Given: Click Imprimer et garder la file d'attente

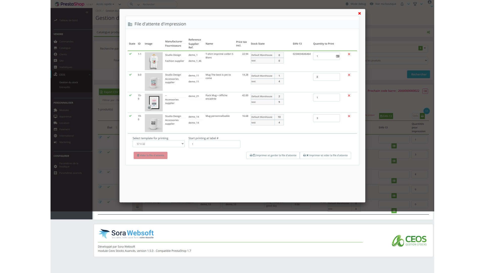Looking at the screenshot, I should pyautogui.click(x=273, y=155).
